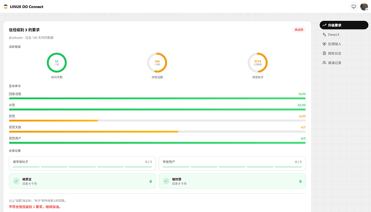Screen dimensions: 371x212
Task: Click the 邀请记录 users icon
Action: tap(324, 63)
